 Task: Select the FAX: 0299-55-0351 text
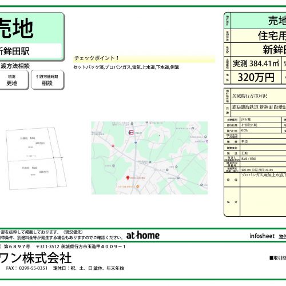[x=27, y=268]
